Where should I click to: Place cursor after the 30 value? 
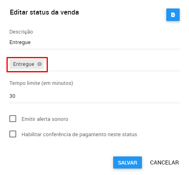click(15, 96)
